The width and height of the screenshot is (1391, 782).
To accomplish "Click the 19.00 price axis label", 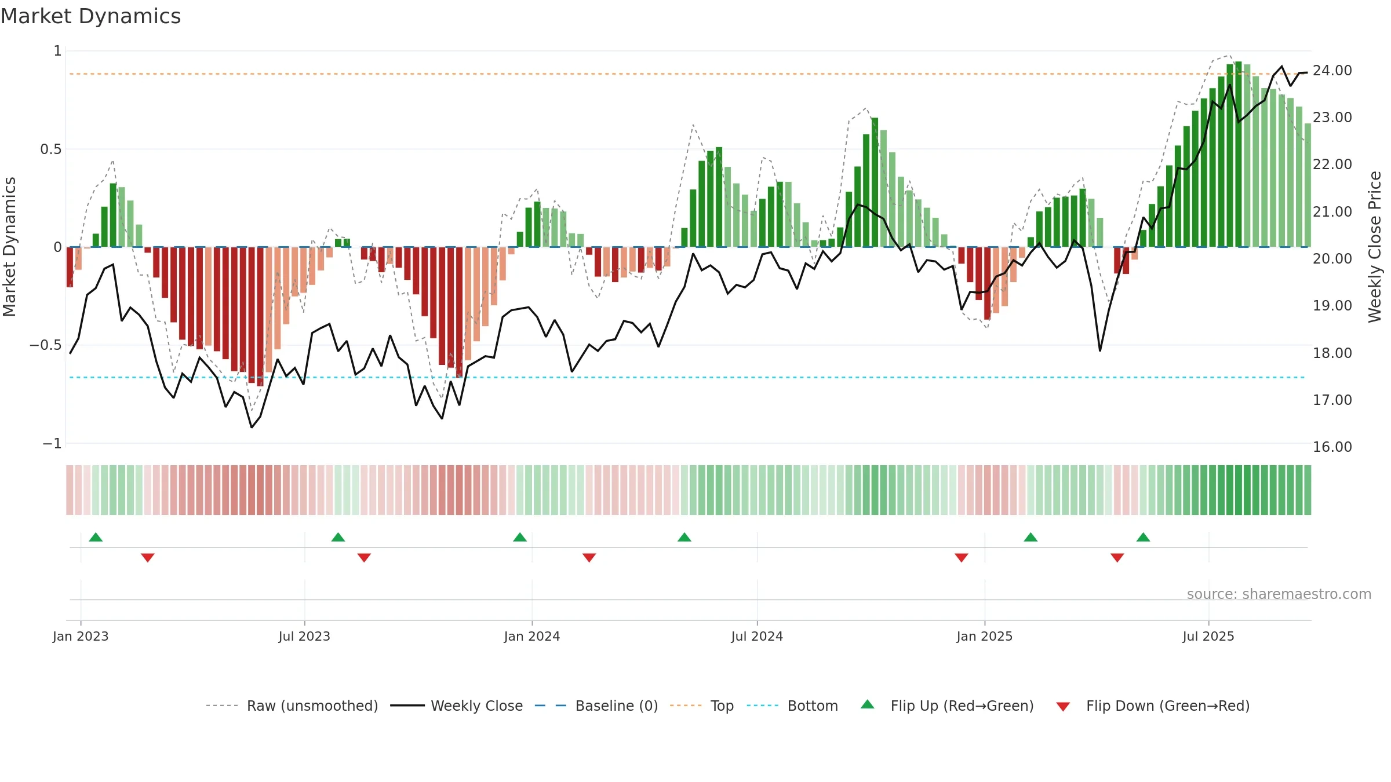I will 1332,305.
